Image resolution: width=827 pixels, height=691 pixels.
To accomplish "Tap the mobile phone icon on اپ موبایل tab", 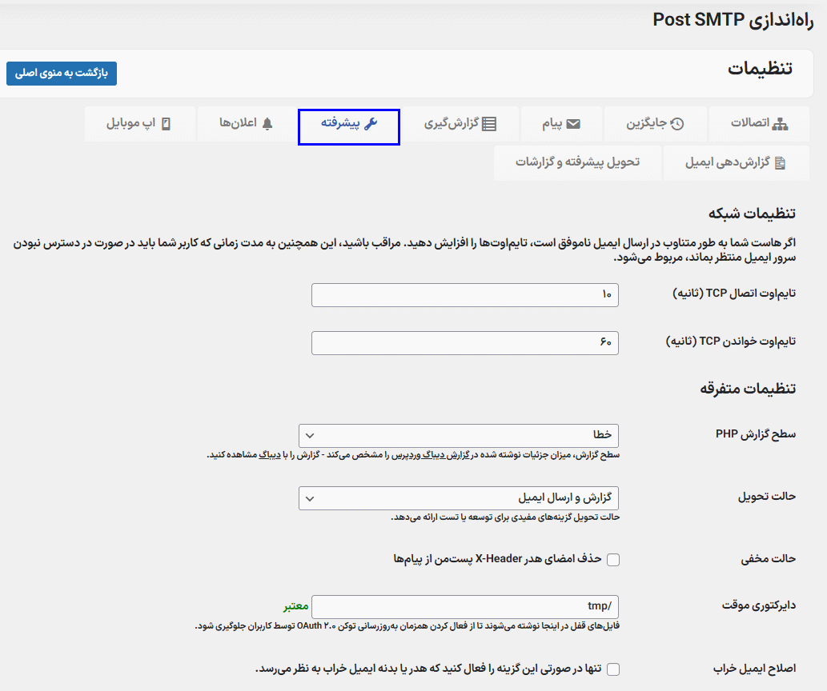I will [x=166, y=126].
